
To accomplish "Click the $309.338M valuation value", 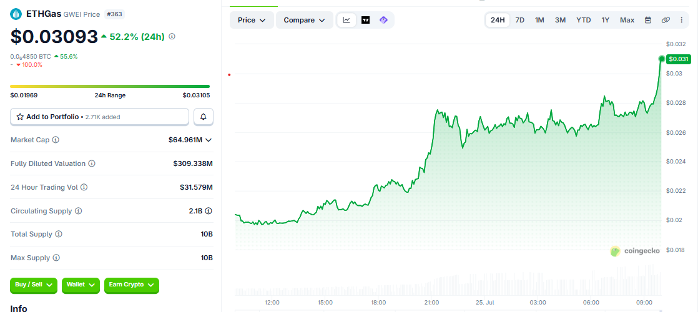I will click(193, 163).
